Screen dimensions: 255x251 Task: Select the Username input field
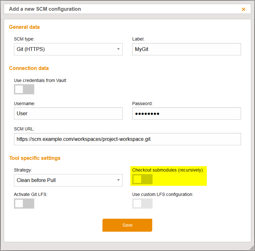68,113
